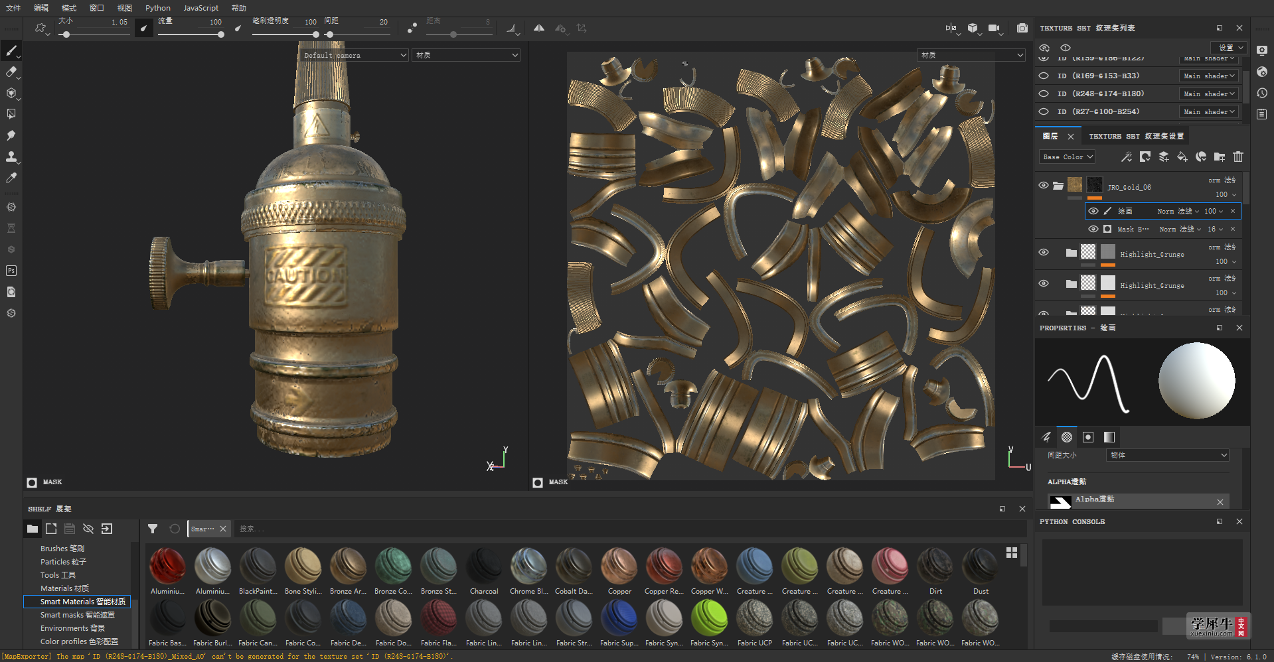1274x662 pixels.
Task: Open the 物体 size space dropdown
Action: click(x=1168, y=455)
